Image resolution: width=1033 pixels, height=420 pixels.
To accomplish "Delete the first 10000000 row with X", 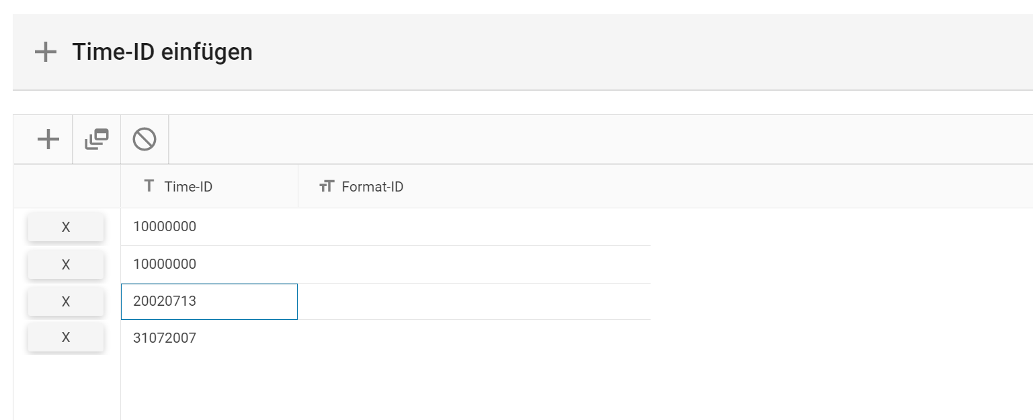I will (x=66, y=227).
